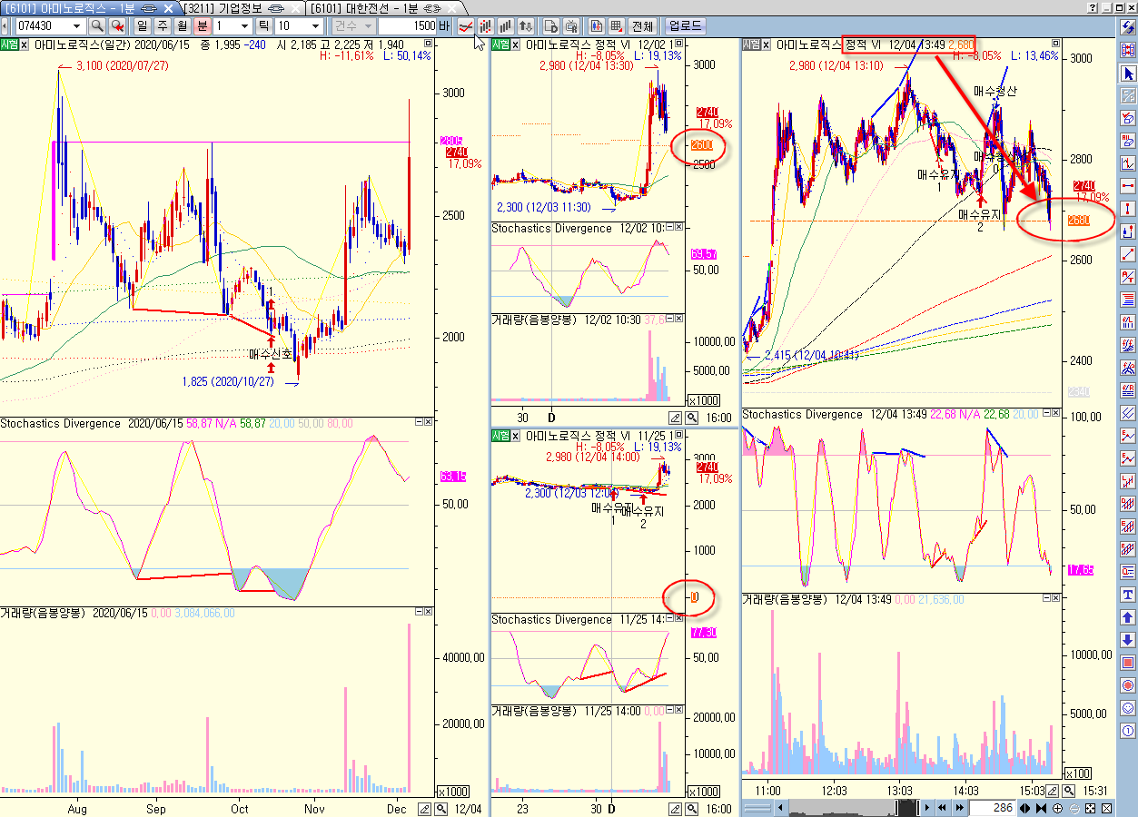Click the magnifier stock search icon
This screenshot has height=817, width=1138.
click(x=97, y=26)
